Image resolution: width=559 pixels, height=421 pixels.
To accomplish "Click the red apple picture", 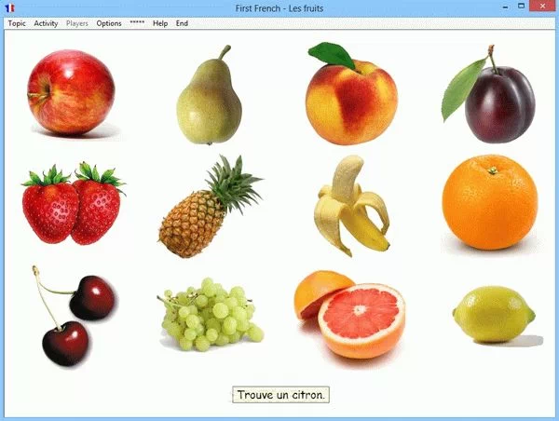I will (71, 92).
